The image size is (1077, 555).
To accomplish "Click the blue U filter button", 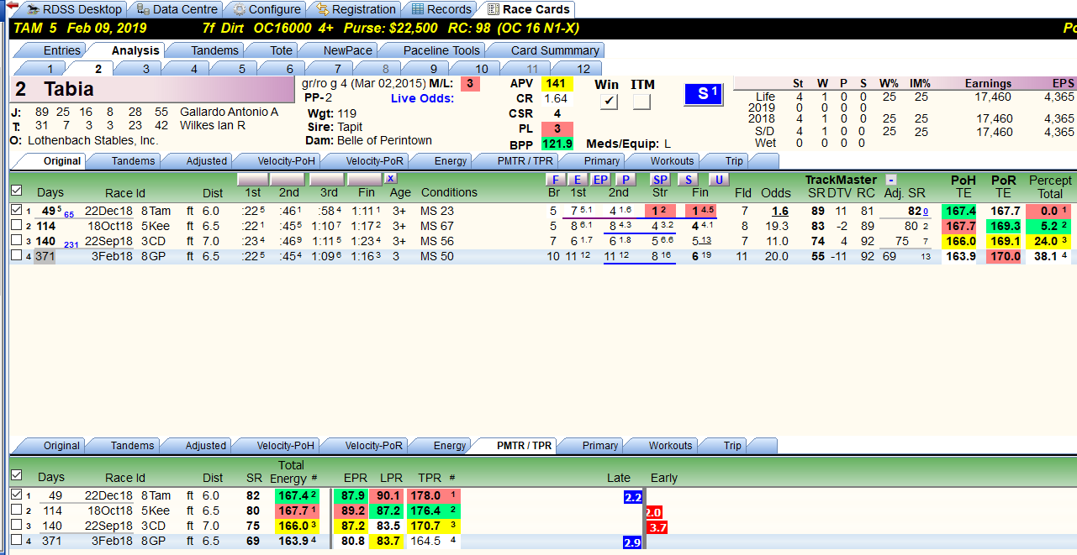I will (718, 180).
